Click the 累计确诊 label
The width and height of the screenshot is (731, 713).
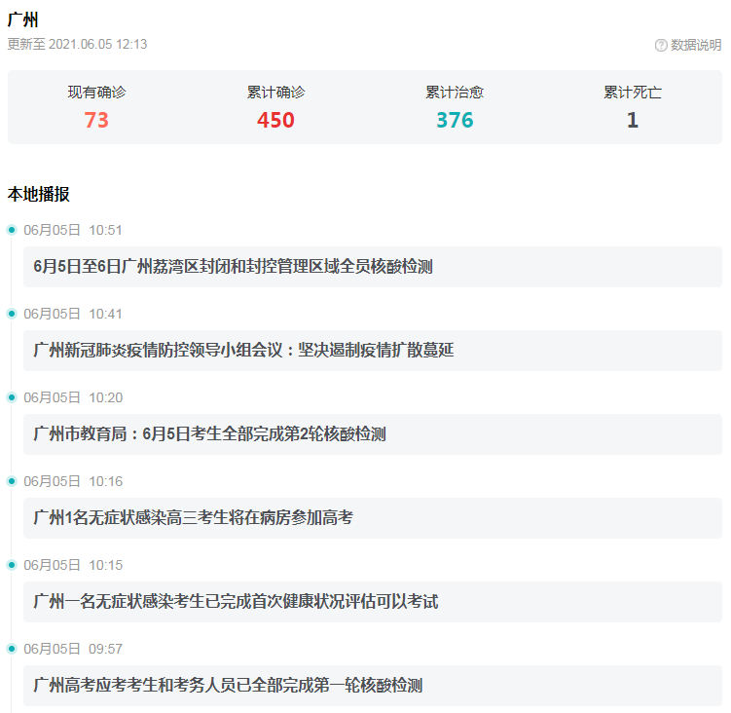point(275,92)
